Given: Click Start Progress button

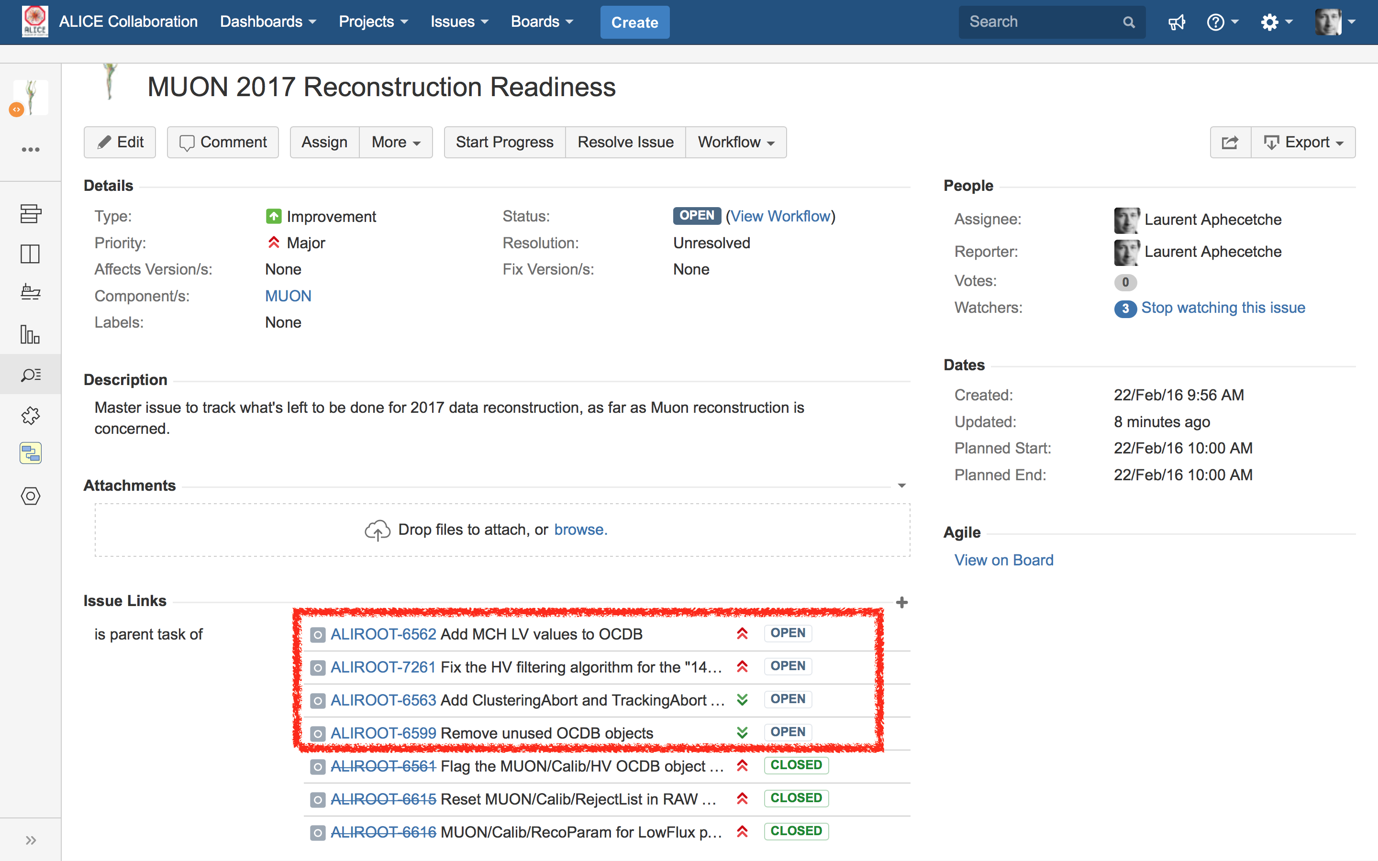Looking at the screenshot, I should [504, 143].
